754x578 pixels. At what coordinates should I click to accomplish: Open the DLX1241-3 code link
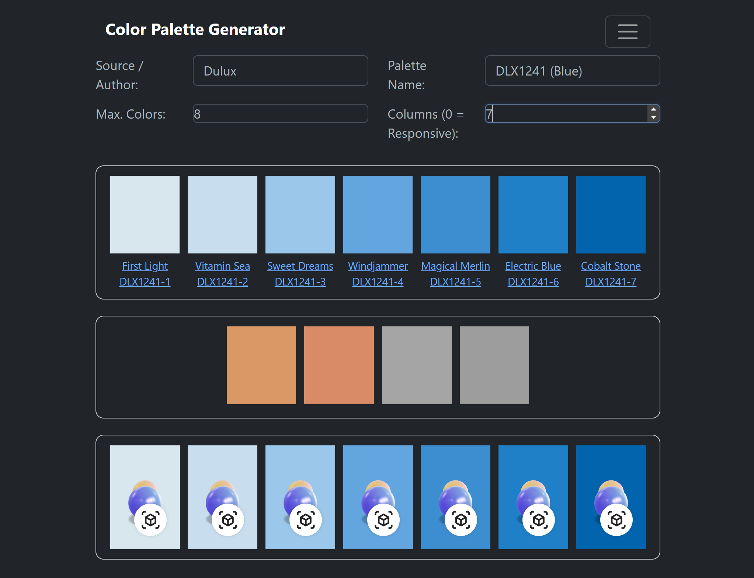tap(300, 282)
